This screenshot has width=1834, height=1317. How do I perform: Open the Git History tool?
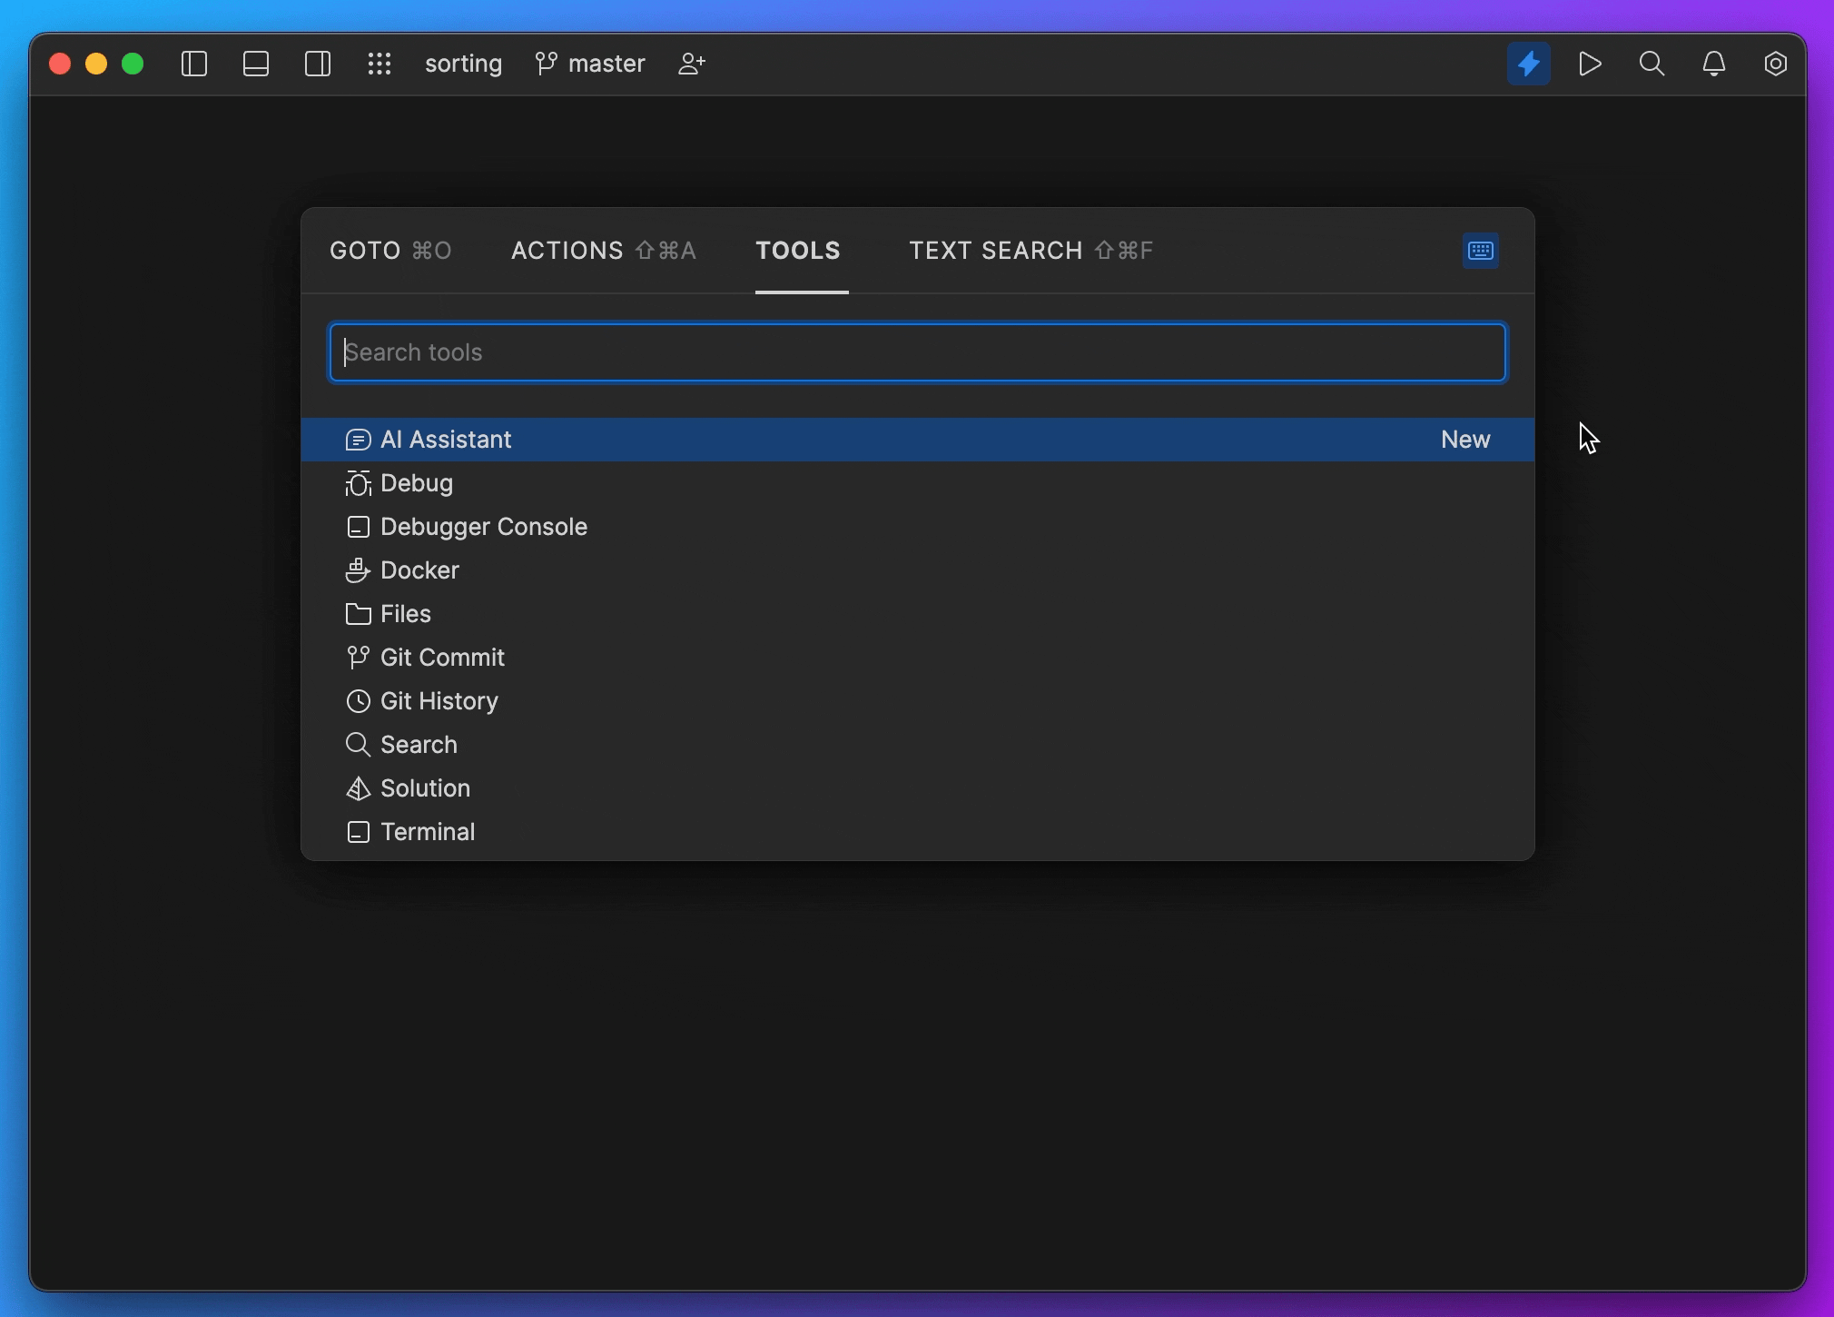coord(439,699)
